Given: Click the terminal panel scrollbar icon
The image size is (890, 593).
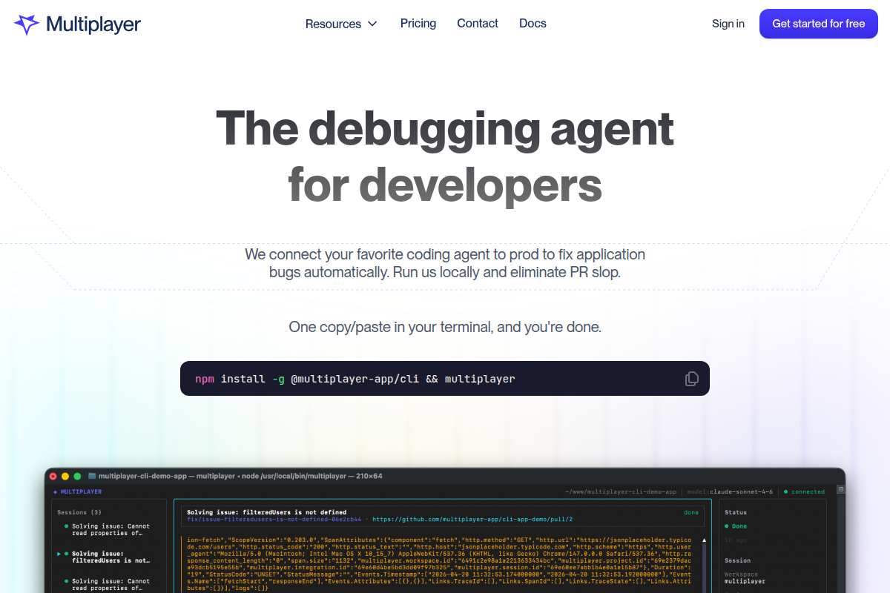Looking at the screenshot, I should click(x=840, y=489).
